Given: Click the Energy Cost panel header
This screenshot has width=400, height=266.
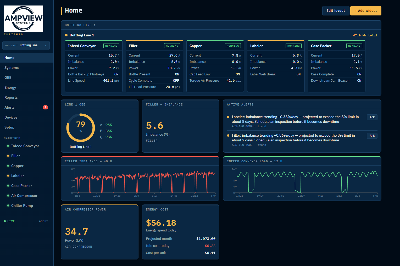Looking at the screenshot, I should (181, 209).
